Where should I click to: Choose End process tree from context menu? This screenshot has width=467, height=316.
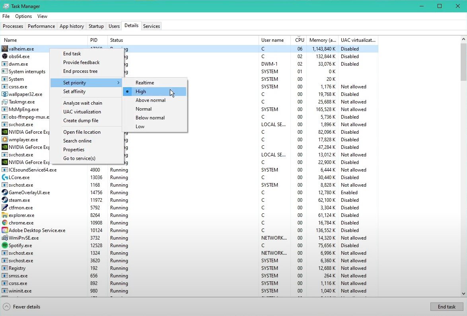tap(80, 71)
